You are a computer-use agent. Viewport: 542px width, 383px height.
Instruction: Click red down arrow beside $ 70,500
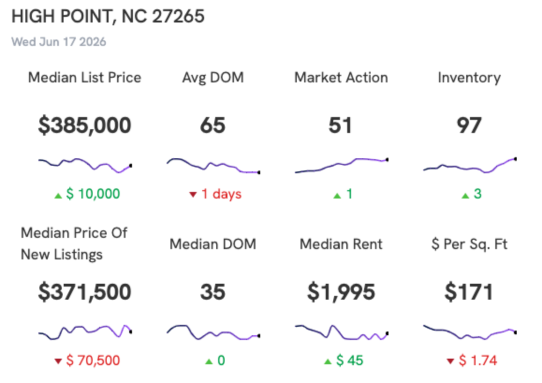pyautogui.click(x=58, y=361)
